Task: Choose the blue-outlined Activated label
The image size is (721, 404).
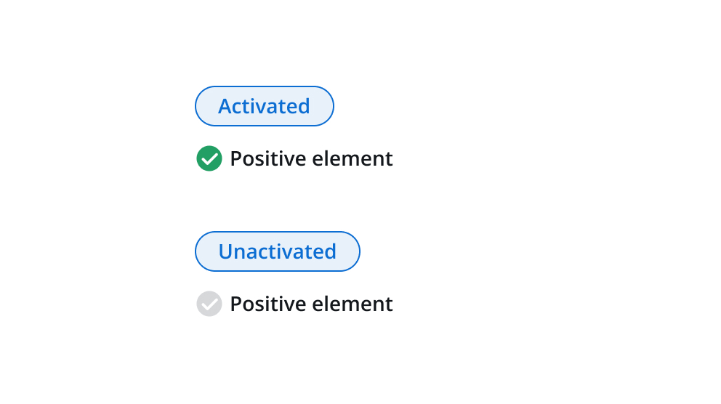Action: (264, 106)
